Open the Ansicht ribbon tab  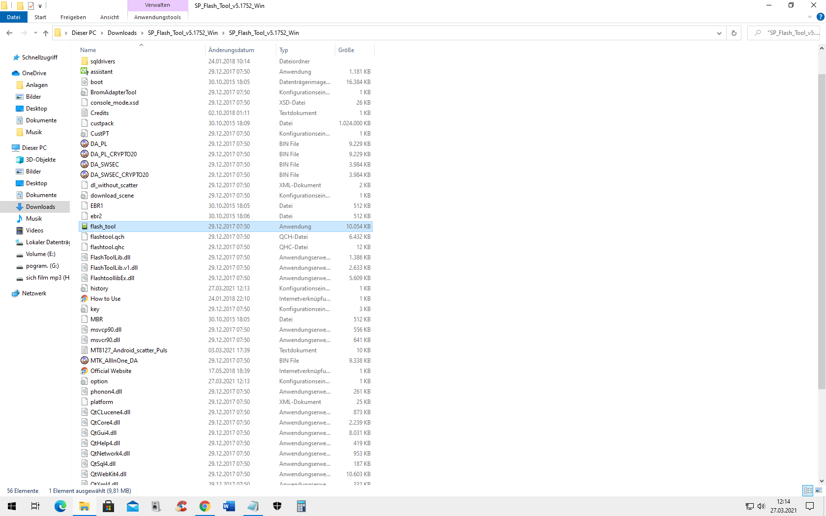click(x=110, y=17)
